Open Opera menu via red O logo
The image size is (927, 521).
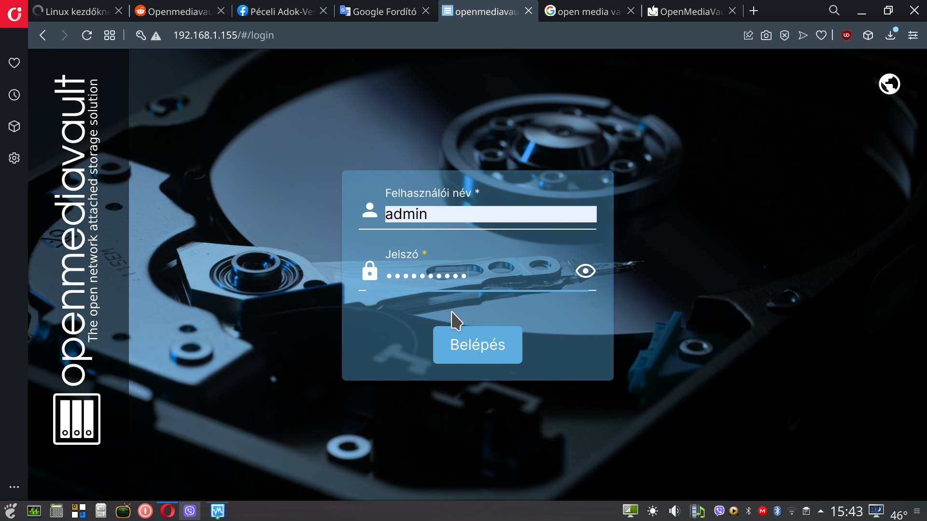click(x=14, y=14)
